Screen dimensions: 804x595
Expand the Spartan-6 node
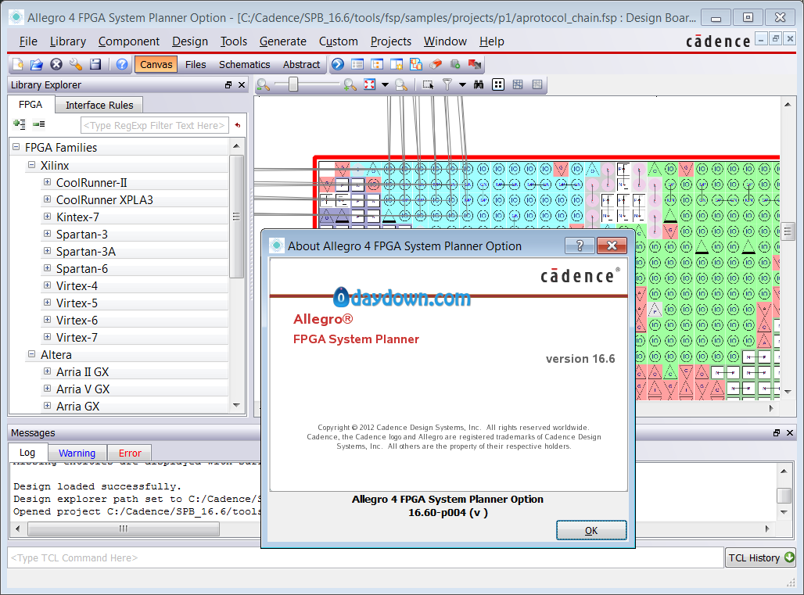[47, 268]
